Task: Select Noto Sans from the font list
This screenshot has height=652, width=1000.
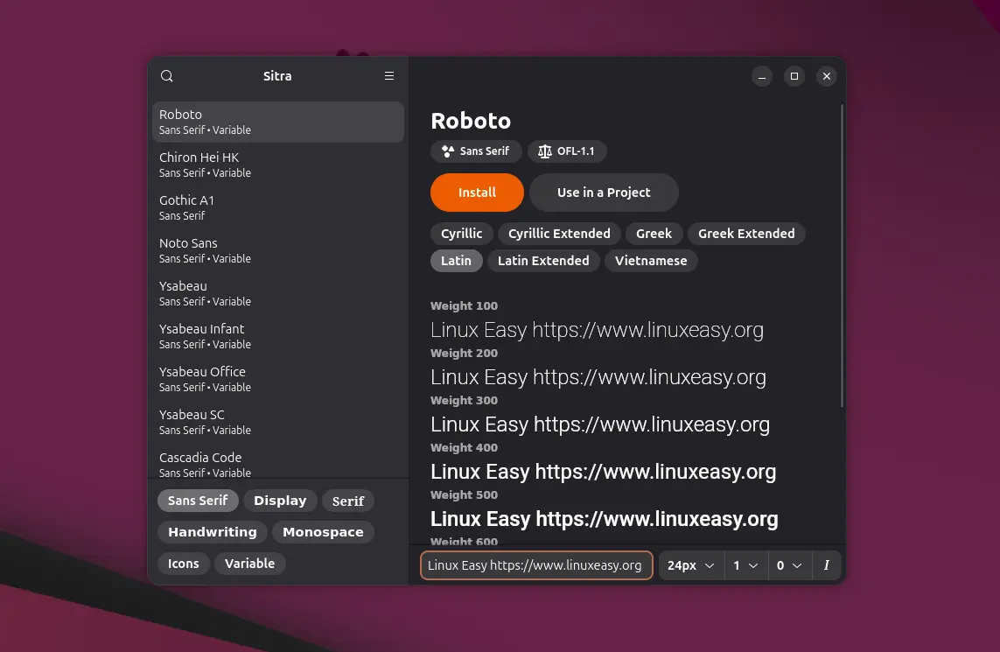Action: coord(262,249)
